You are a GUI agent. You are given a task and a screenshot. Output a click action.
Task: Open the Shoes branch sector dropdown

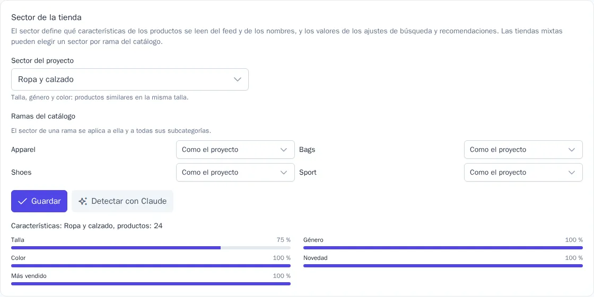[235, 172]
